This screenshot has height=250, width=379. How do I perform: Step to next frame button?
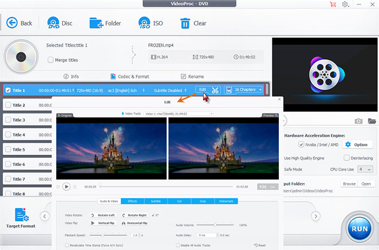75,187
